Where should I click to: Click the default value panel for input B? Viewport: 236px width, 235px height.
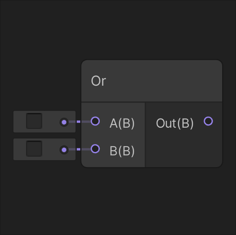[x=44, y=149]
